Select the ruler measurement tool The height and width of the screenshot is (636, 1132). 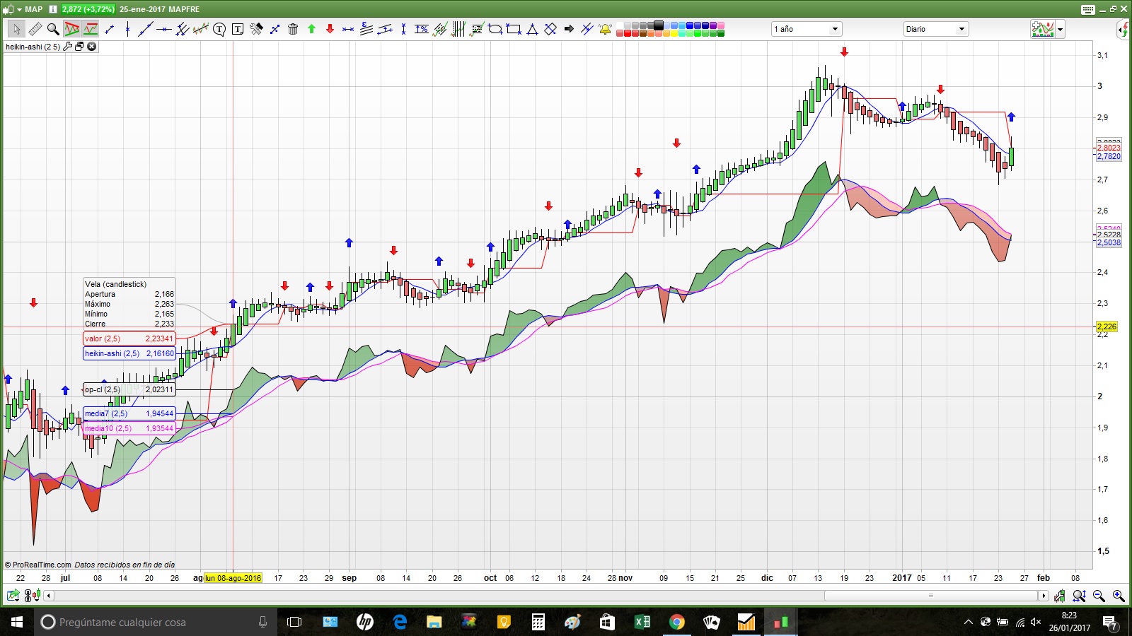tap(35, 29)
